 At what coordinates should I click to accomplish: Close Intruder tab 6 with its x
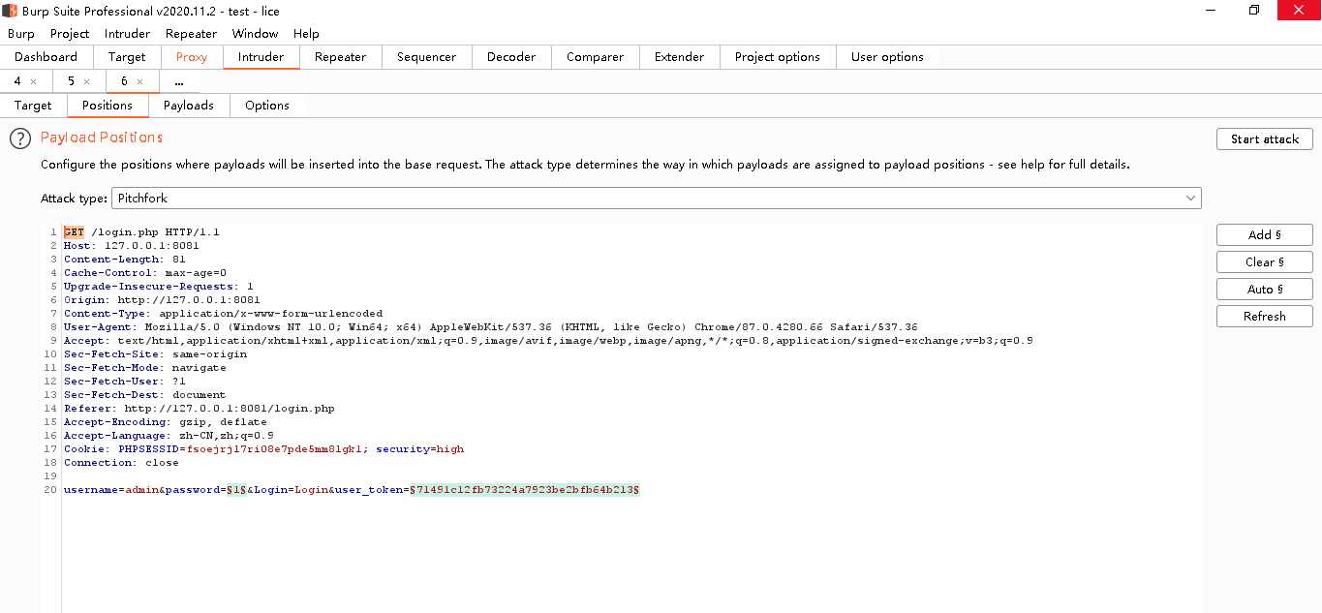tap(139, 82)
